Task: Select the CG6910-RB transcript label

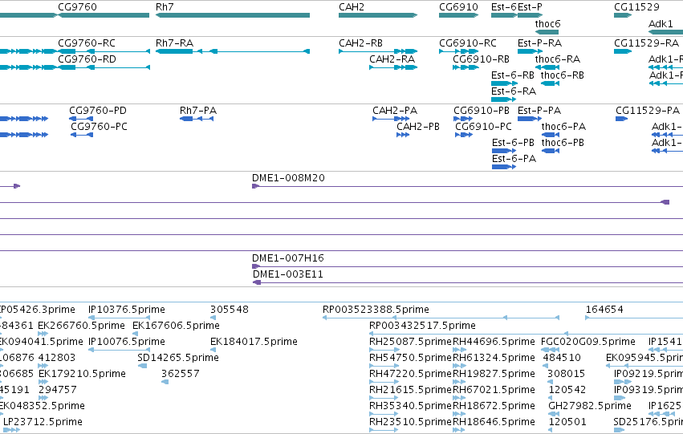Action: click(x=481, y=59)
